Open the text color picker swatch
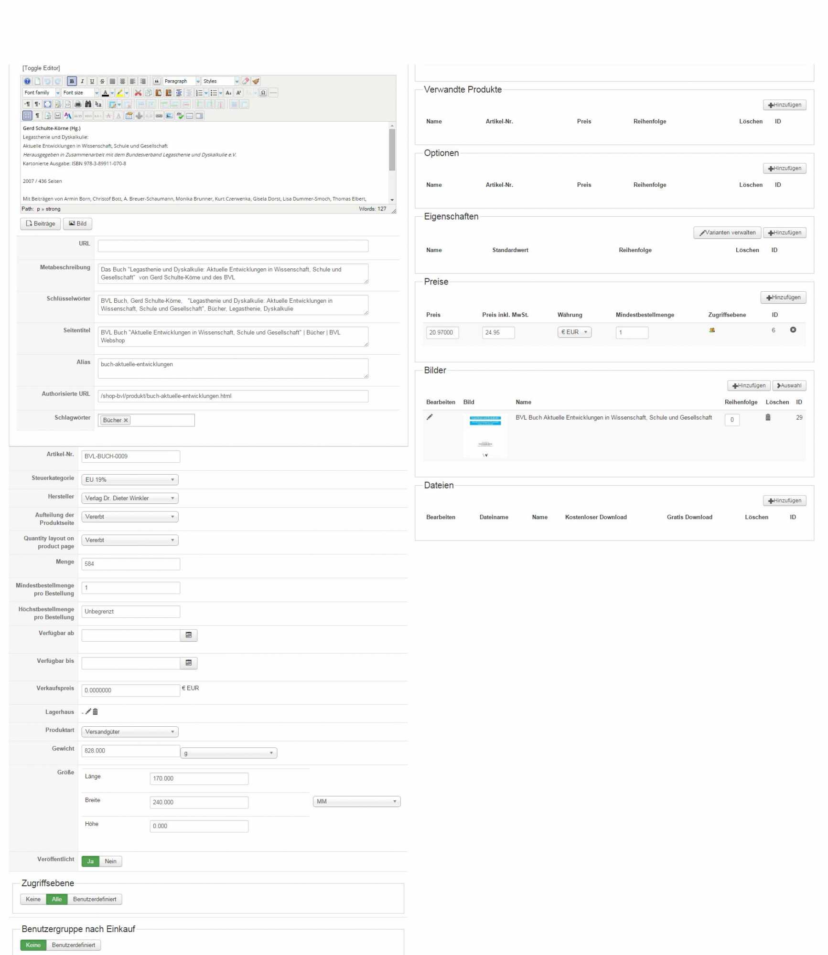The image size is (828, 955). point(105,93)
